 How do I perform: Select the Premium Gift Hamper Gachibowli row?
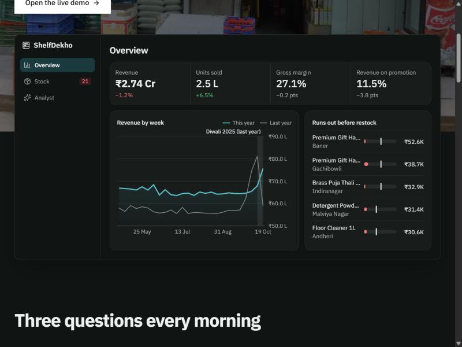click(368, 164)
